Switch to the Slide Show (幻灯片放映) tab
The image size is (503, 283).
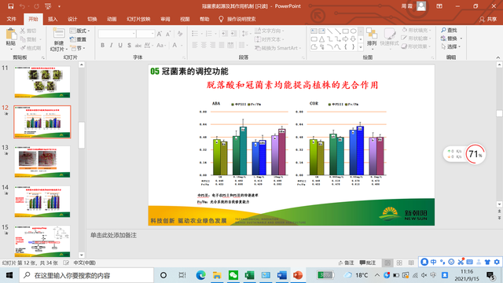(138, 19)
